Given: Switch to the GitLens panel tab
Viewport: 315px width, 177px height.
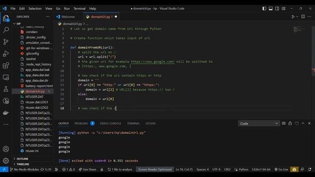Looking at the screenshot, I should pyautogui.click(x=151, y=123).
